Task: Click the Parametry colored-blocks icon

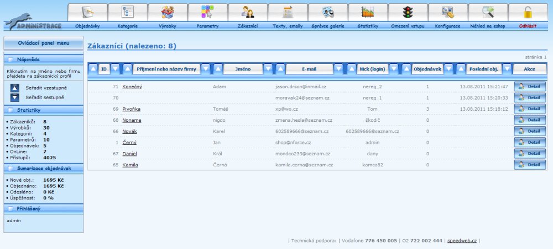Action: pyautogui.click(x=207, y=13)
